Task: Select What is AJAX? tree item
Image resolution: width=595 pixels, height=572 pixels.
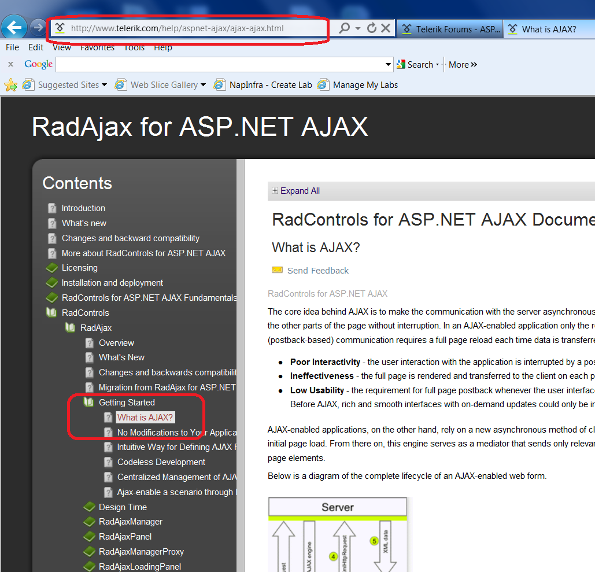Action: [x=145, y=418]
